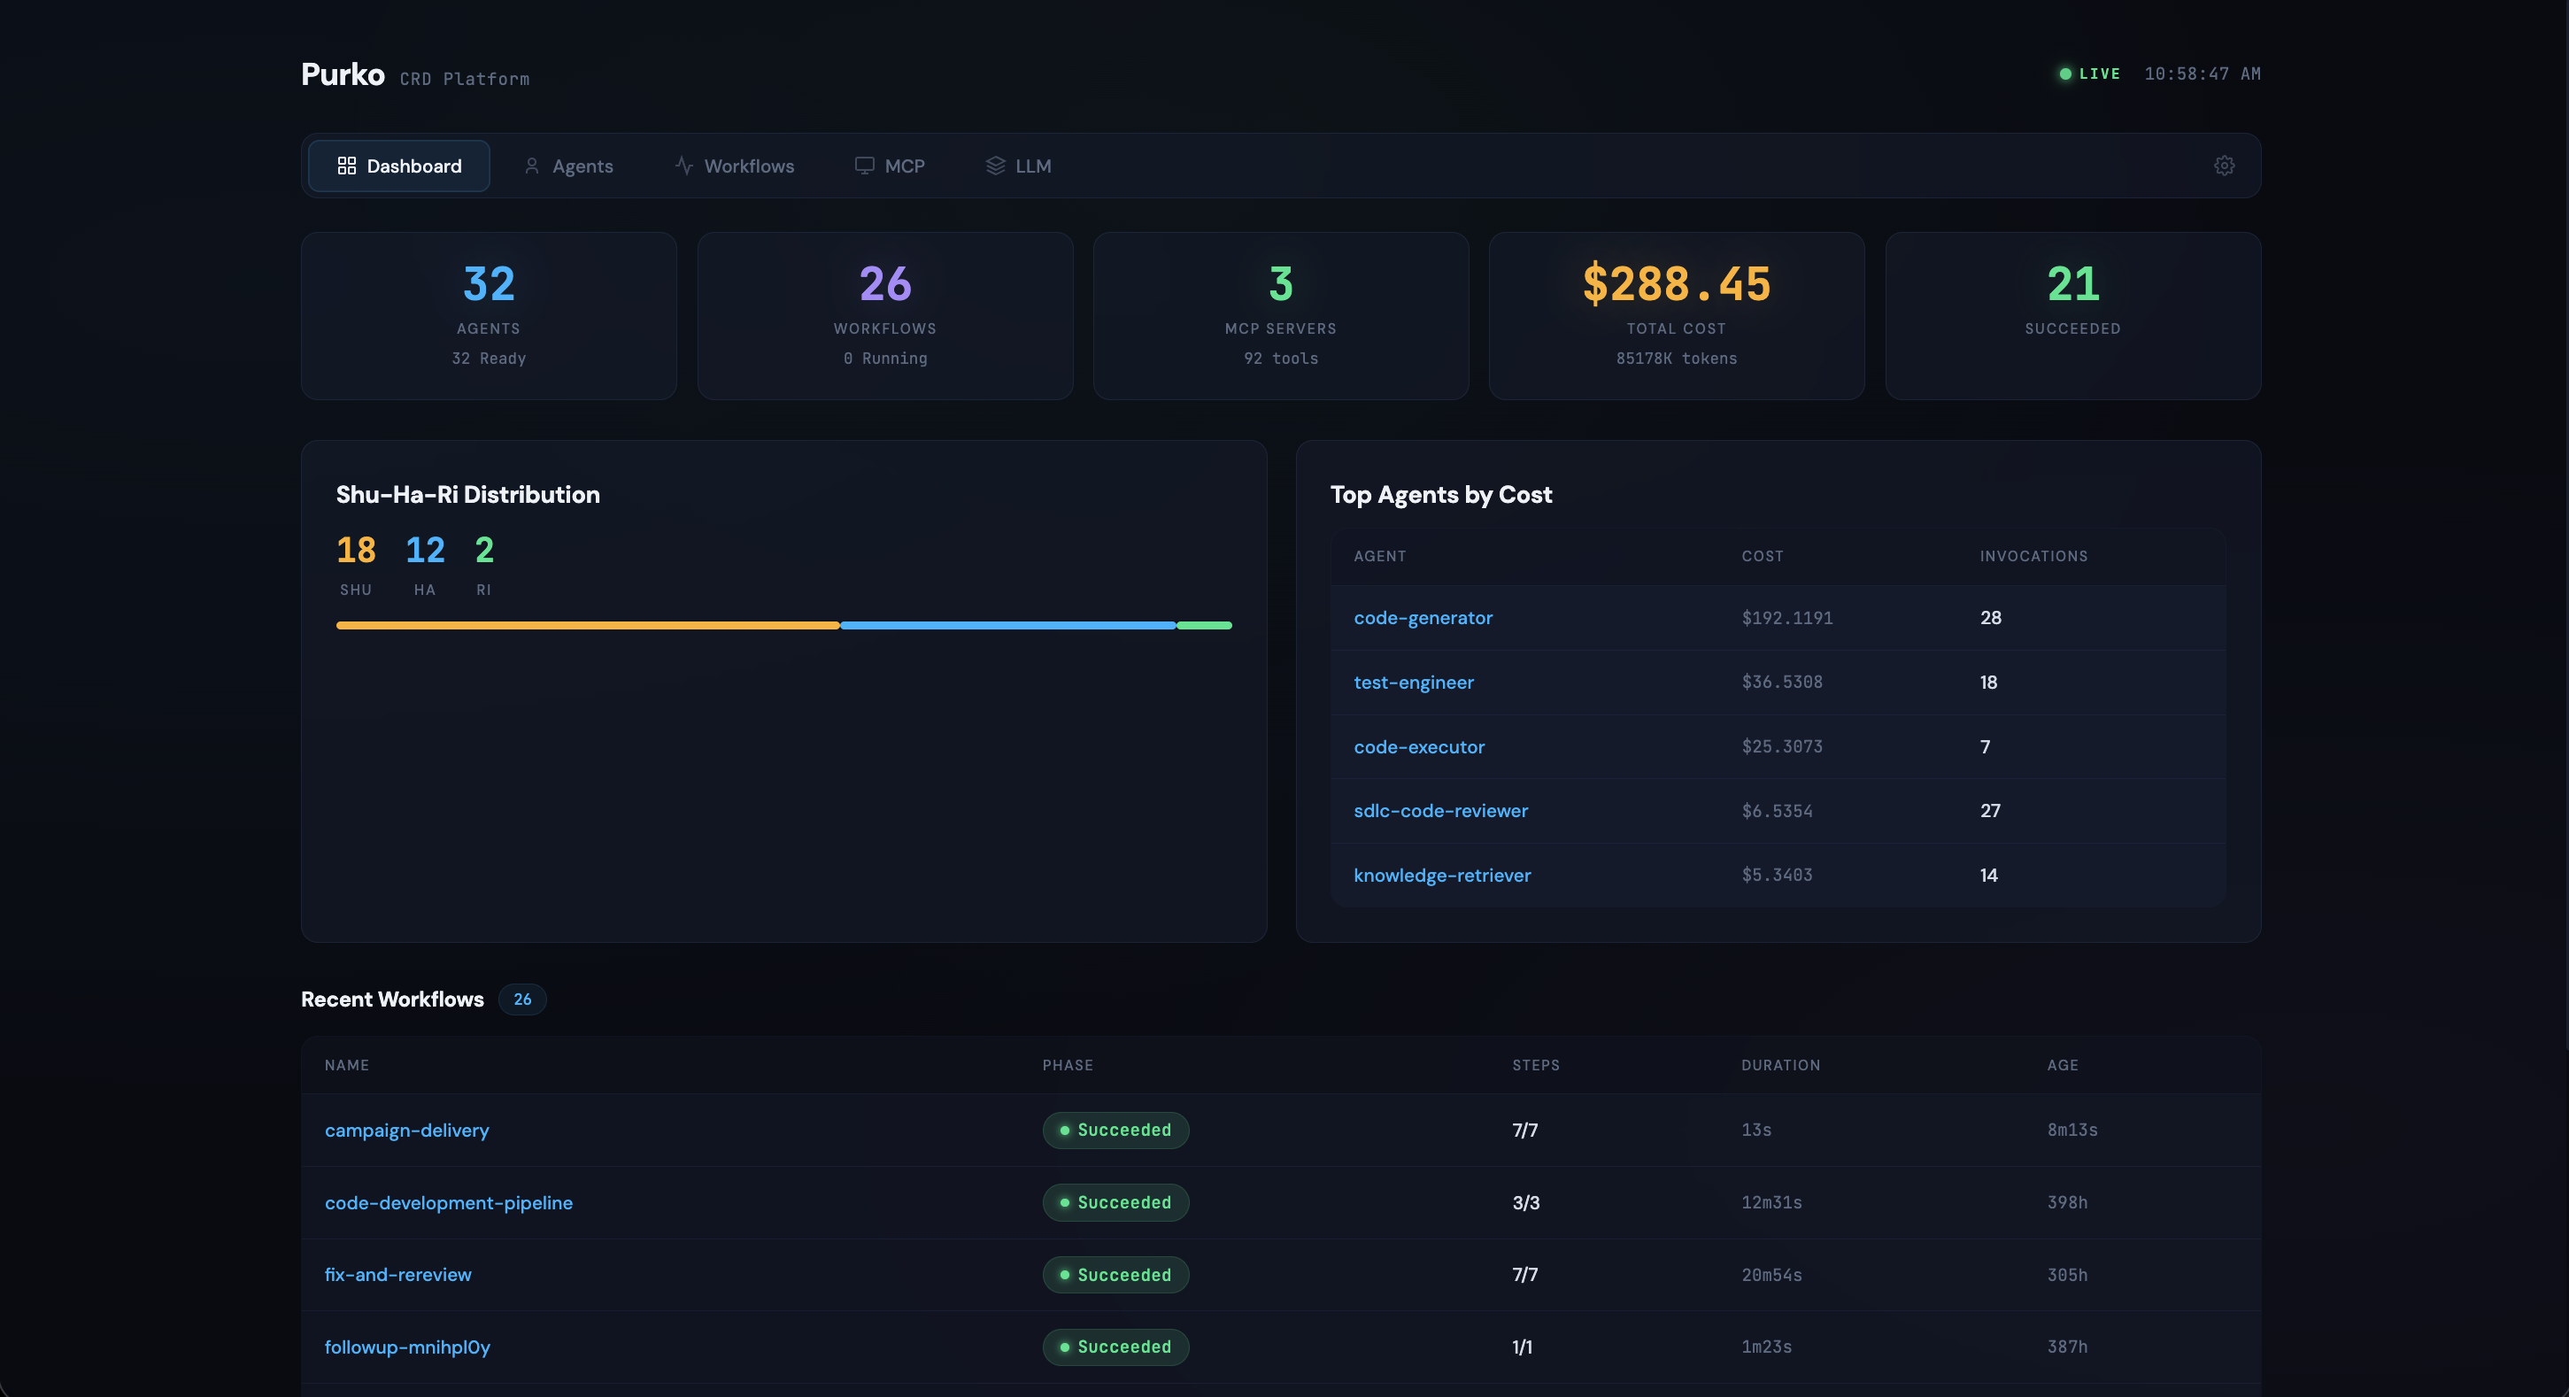Screen dimensions: 2569x1397
Task: Open the code-executor agent link
Action: [x=1418, y=747]
